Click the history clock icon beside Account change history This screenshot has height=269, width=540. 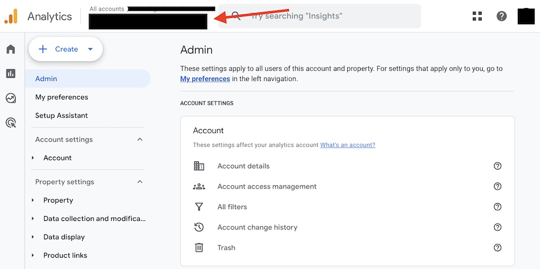(199, 227)
